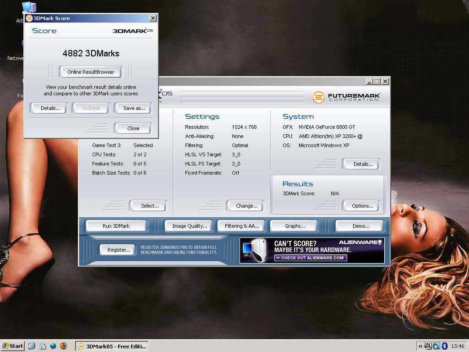Click the 13:46 system clock

[x=458, y=346]
